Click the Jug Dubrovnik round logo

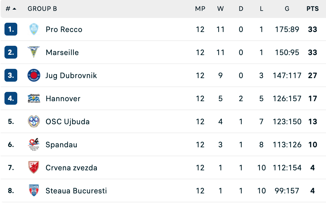click(x=34, y=76)
